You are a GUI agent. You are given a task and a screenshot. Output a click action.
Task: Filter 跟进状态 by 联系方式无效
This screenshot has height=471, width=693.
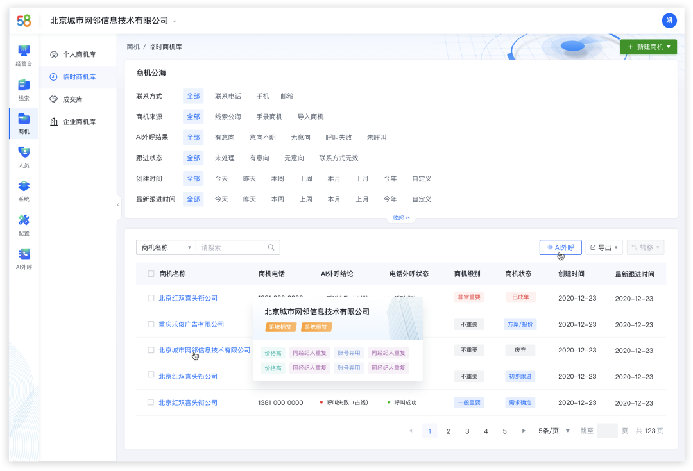tap(339, 158)
